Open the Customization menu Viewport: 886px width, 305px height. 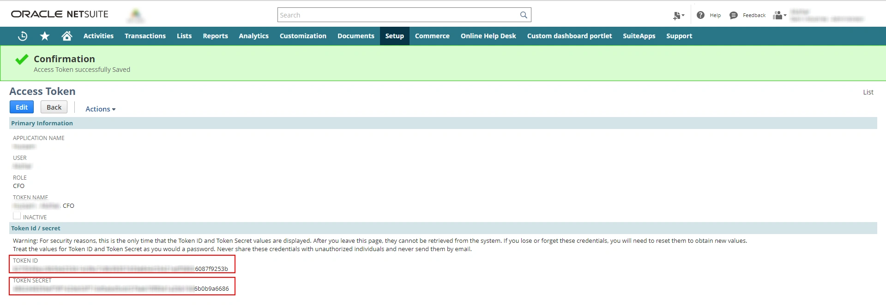point(303,36)
